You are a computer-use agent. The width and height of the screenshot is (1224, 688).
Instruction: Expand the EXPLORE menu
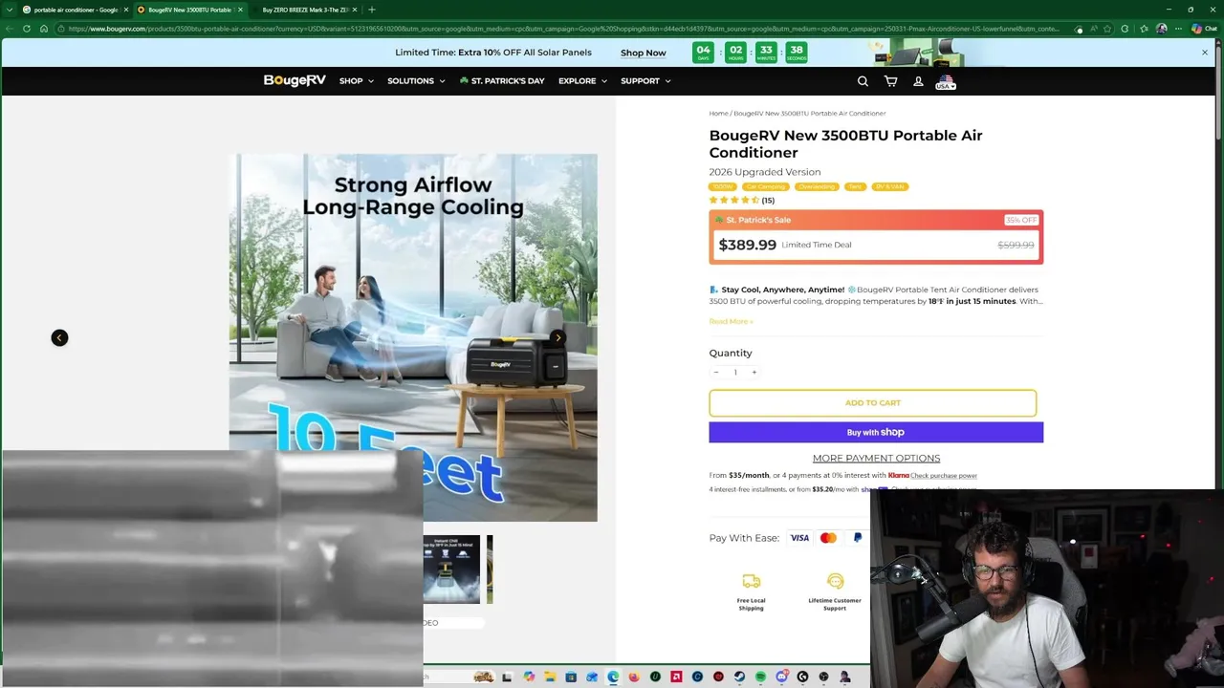point(582,81)
